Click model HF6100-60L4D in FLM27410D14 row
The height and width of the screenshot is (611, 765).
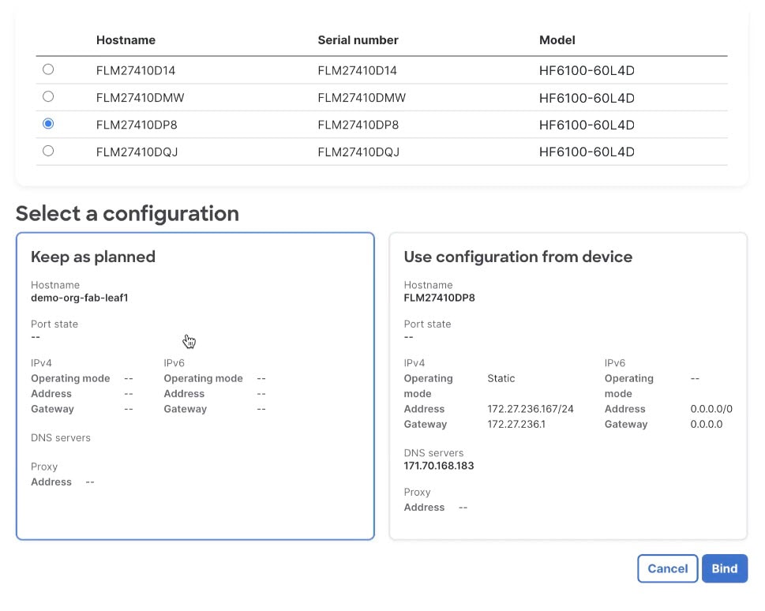(587, 71)
